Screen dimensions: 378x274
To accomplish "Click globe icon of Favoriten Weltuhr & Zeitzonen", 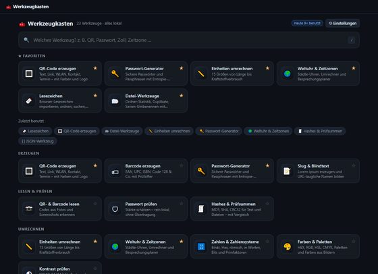I will pyautogui.click(x=287, y=74).
